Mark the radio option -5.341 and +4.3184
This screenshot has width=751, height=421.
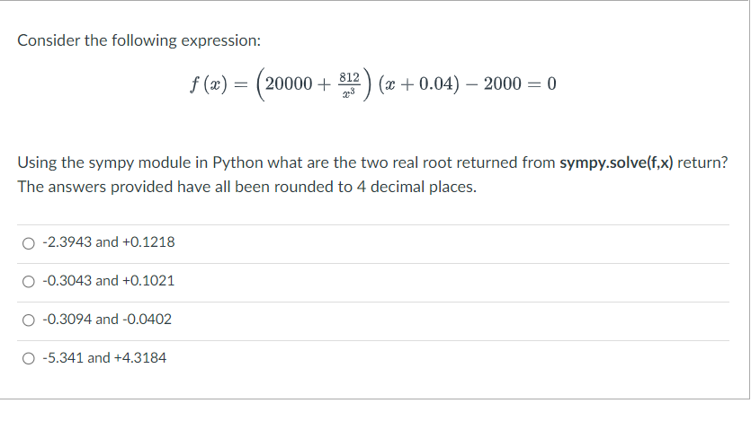click(28, 358)
